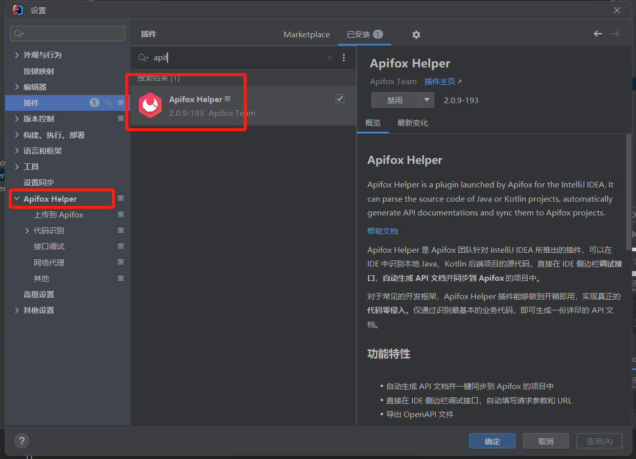Click the Apifox Helper plugin logo
The image size is (636, 459).
coord(150,106)
